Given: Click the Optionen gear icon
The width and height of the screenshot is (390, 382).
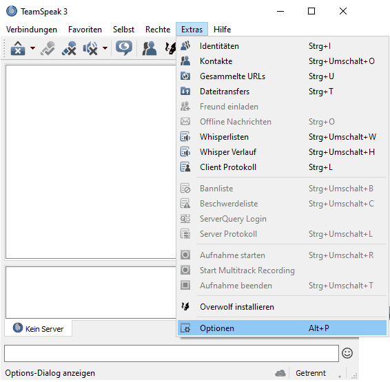Looking at the screenshot, I should coord(185,328).
